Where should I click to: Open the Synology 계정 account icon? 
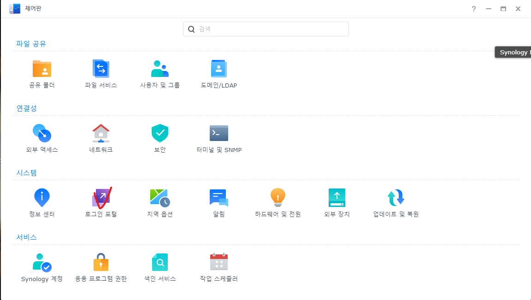click(42, 263)
